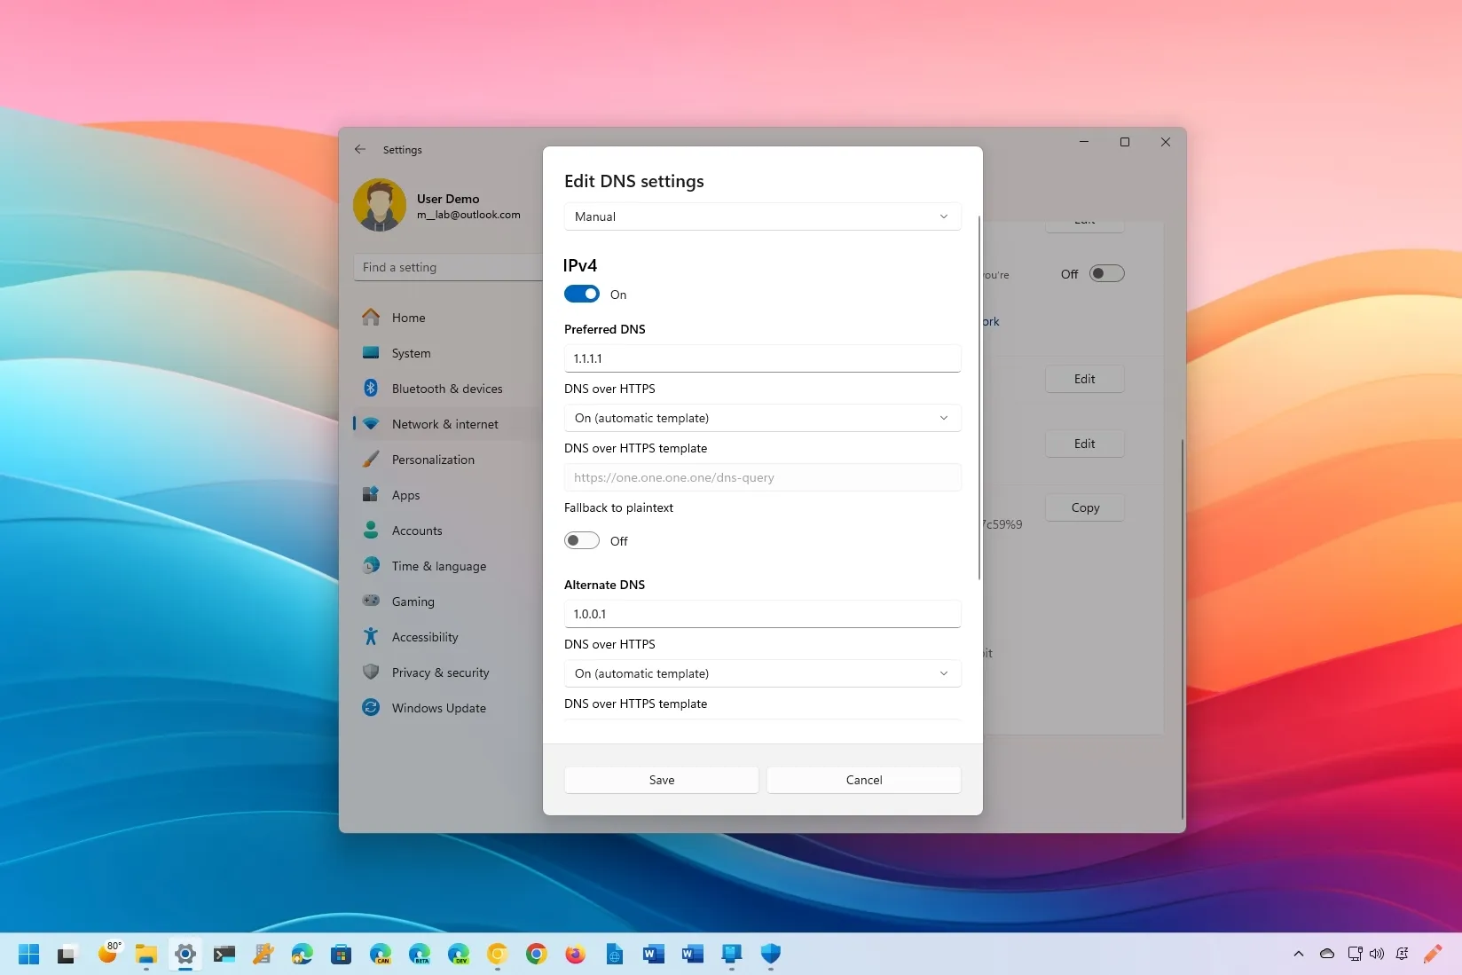The height and width of the screenshot is (975, 1462).
Task: Select Network & internet in sidebar
Action: point(447,424)
